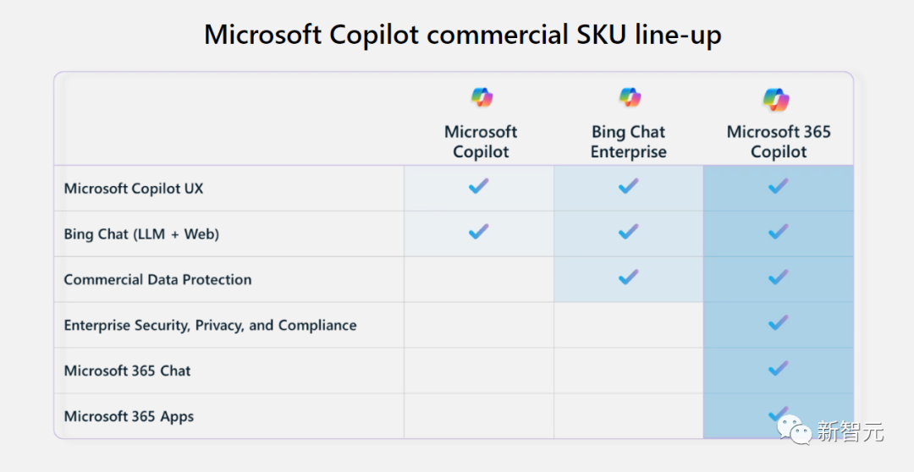This screenshot has height=472, width=914.
Task: Click Microsoft Copilot UX checkmark under Microsoft Copilot
Action: tap(479, 186)
